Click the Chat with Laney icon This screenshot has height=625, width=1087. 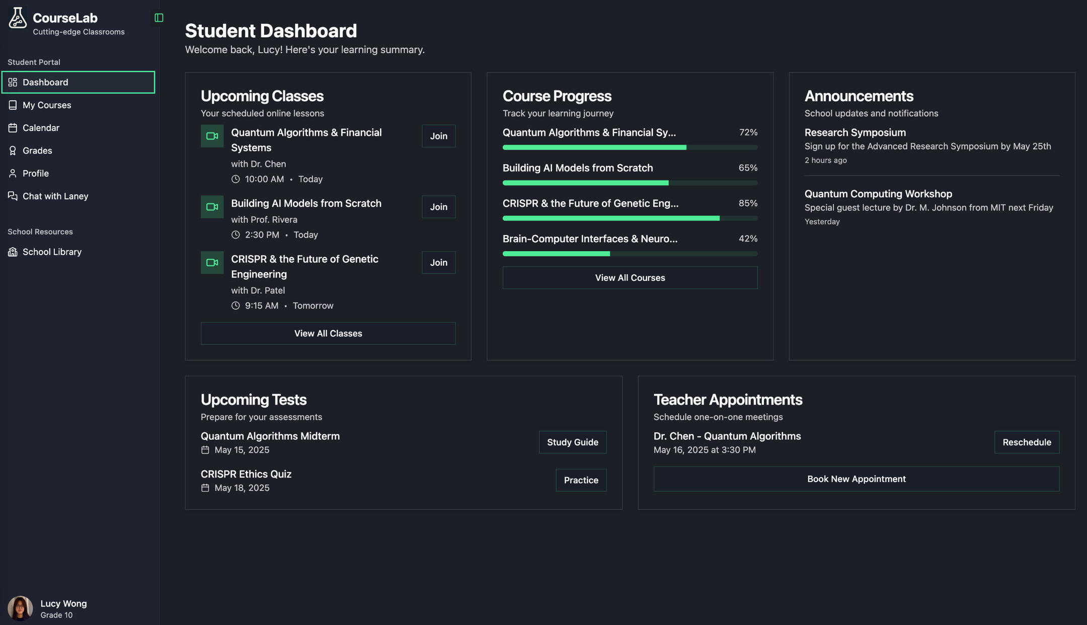coord(13,196)
